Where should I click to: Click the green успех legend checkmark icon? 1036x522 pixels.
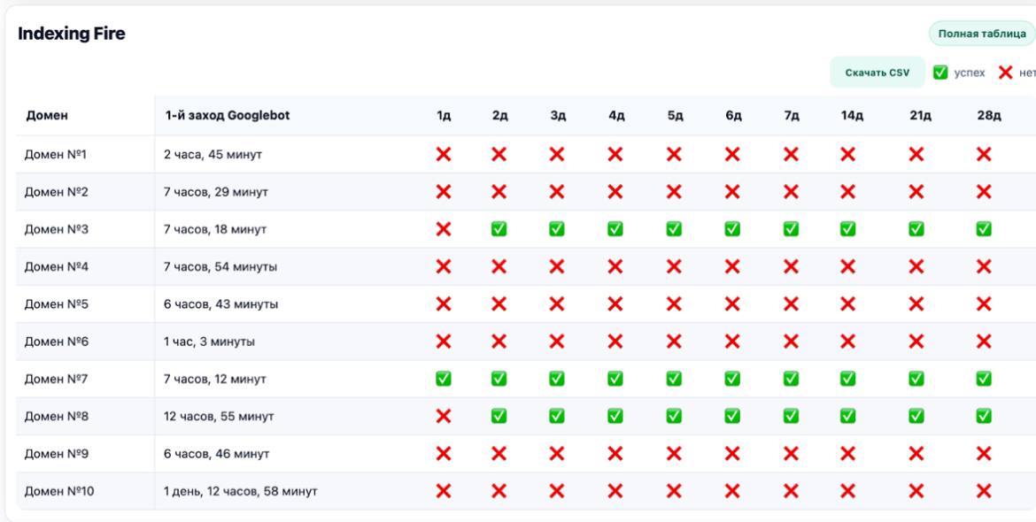coord(940,73)
